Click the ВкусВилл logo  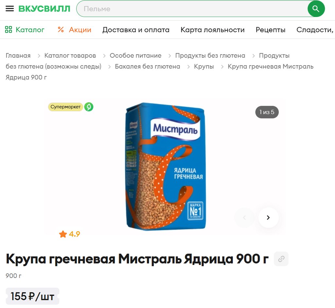44,9
